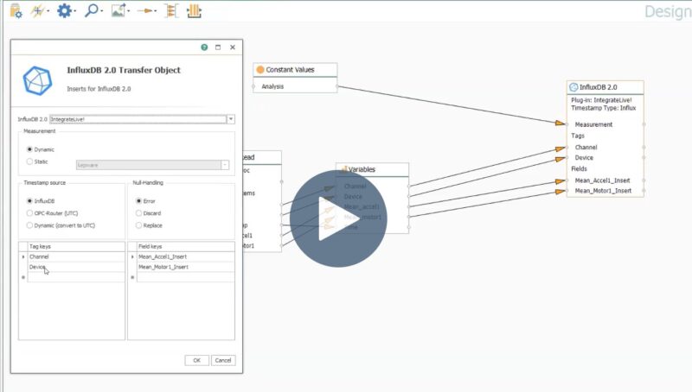Select OPC-Router (UTC) timestamp source

[x=29, y=213]
